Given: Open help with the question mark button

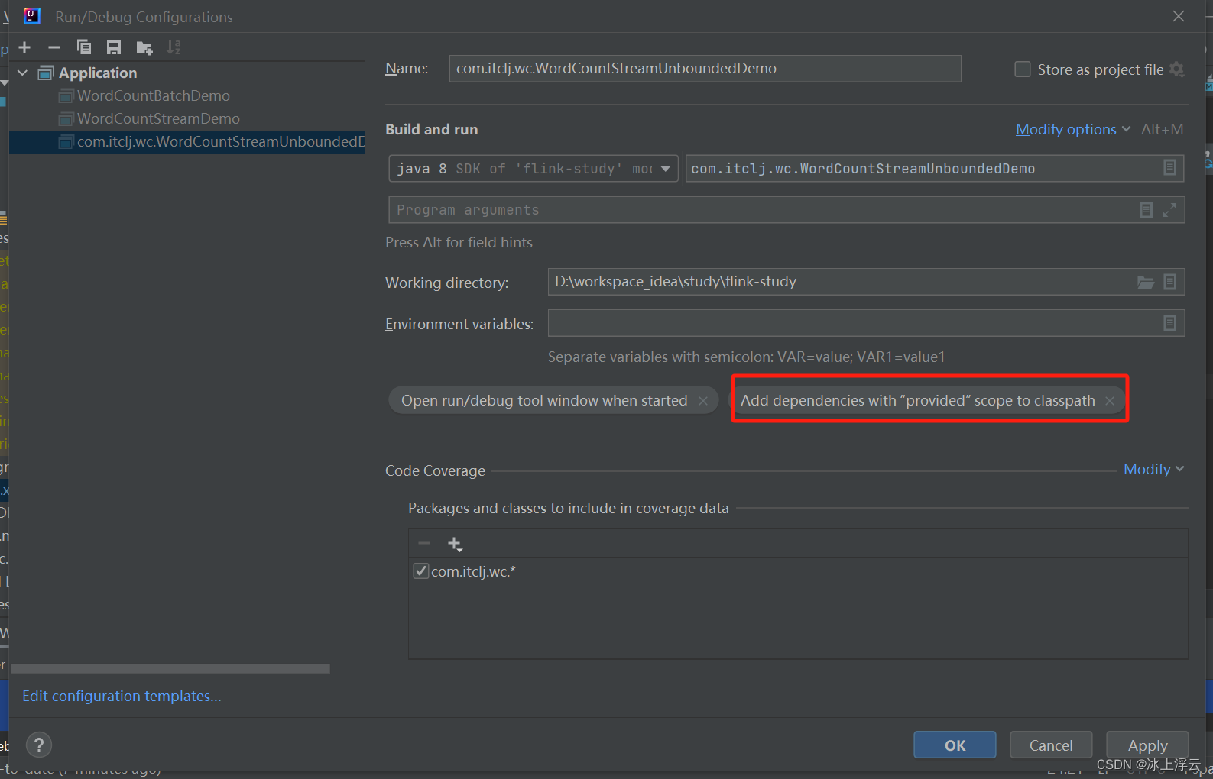Looking at the screenshot, I should [39, 745].
